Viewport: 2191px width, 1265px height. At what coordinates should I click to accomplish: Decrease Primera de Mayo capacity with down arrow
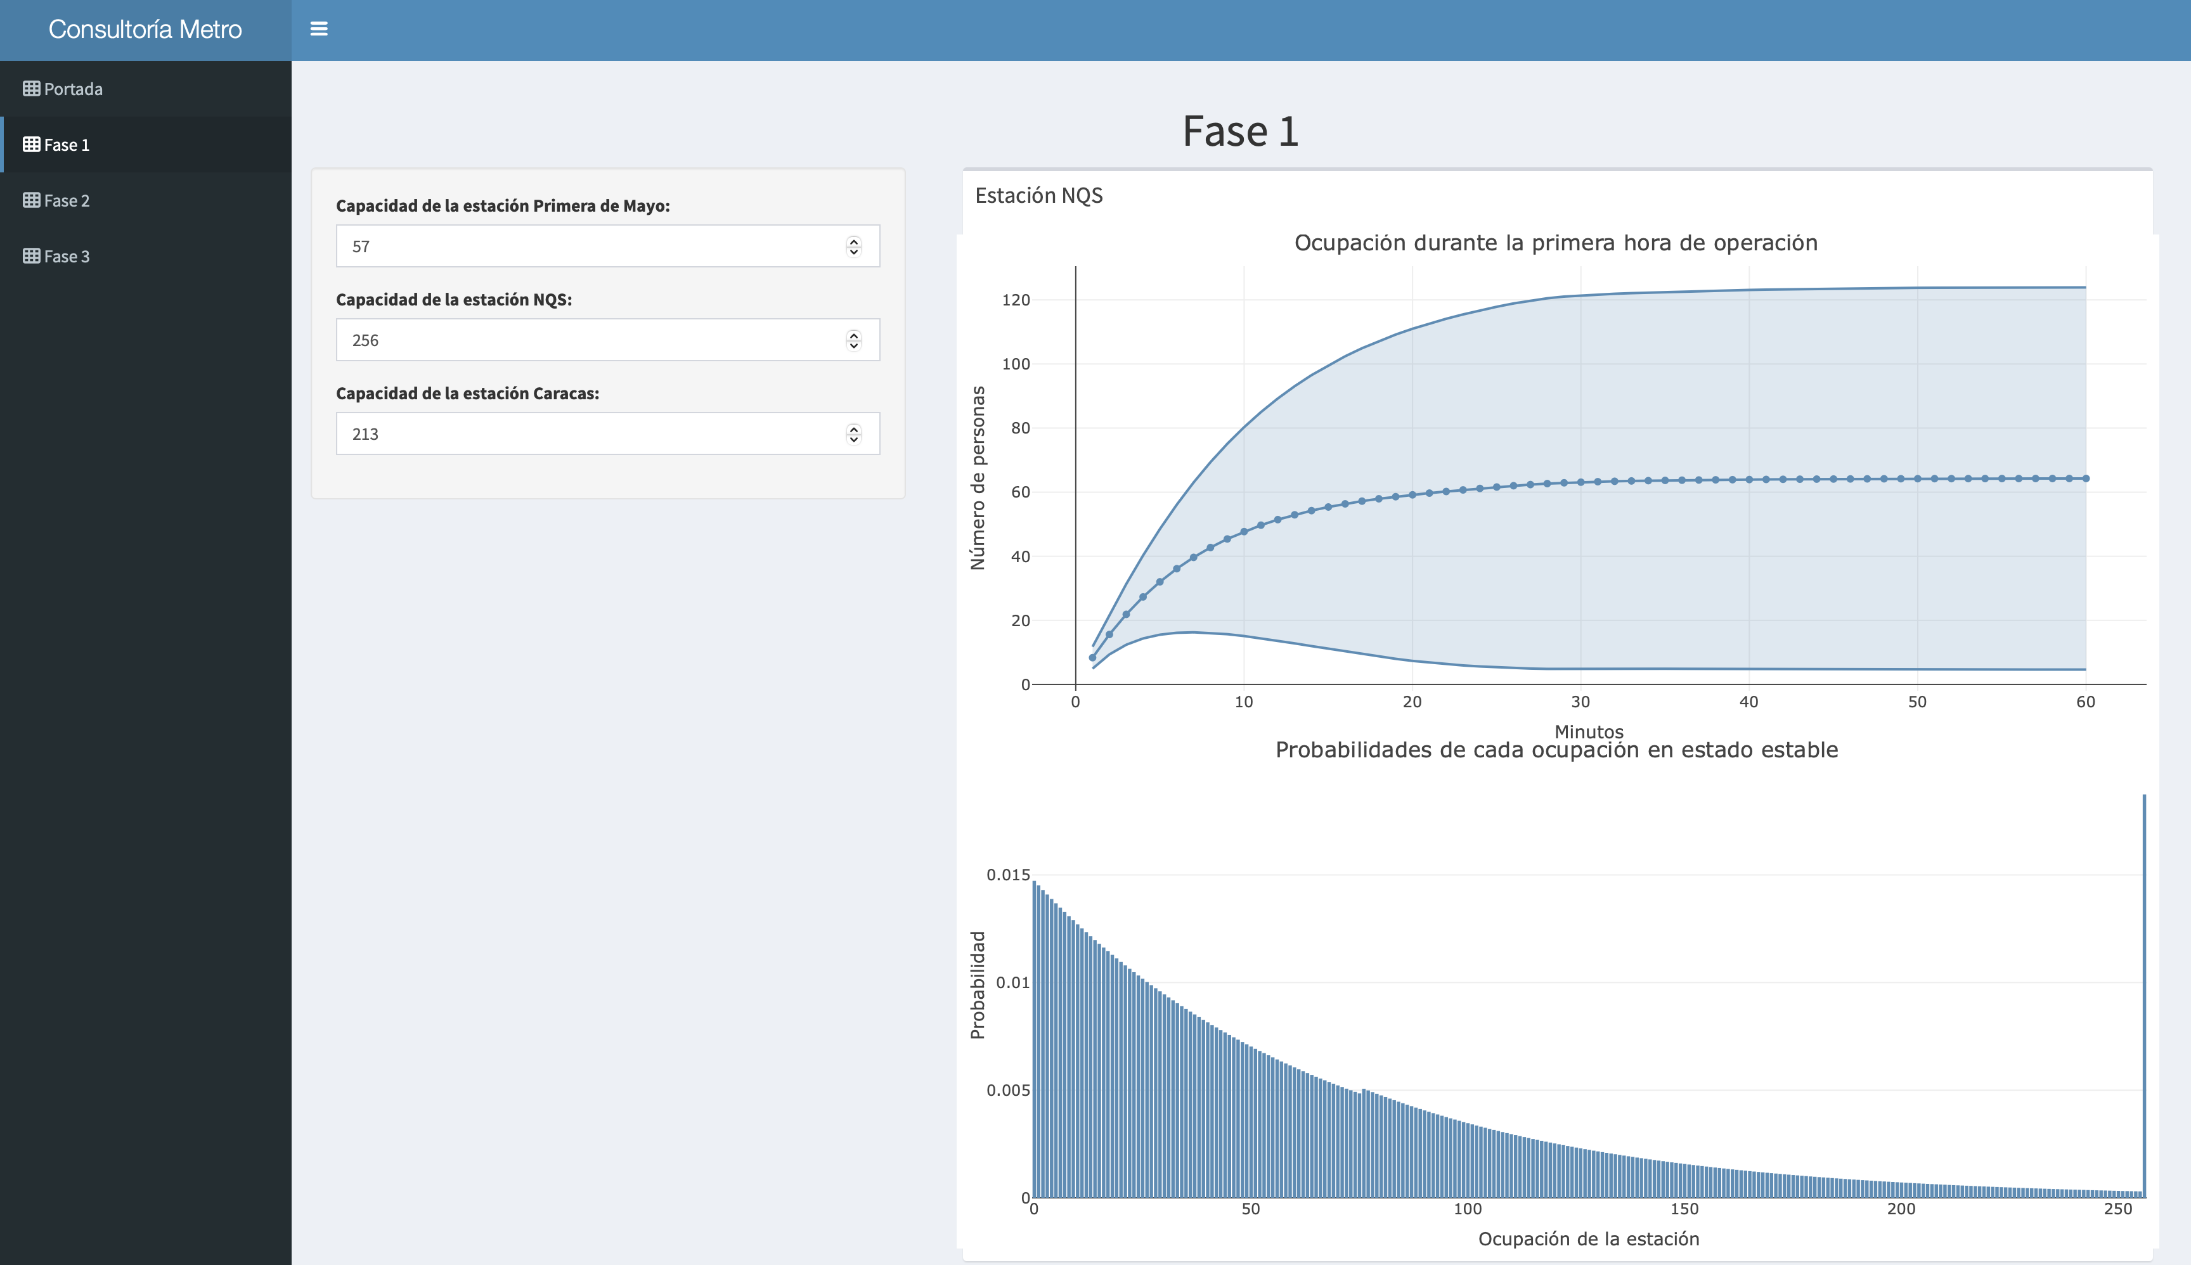tap(853, 252)
